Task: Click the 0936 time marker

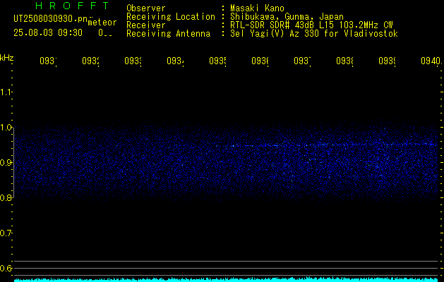Action: pyautogui.click(x=260, y=61)
